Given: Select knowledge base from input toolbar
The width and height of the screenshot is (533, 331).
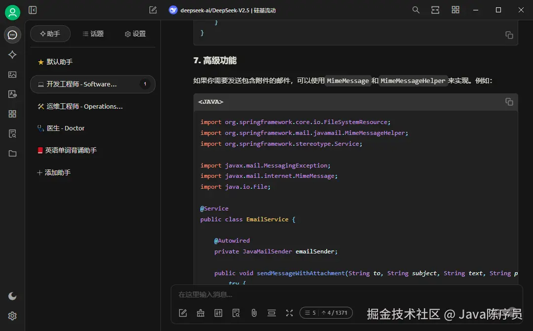Looking at the screenshot, I should click(x=236, y=313).
